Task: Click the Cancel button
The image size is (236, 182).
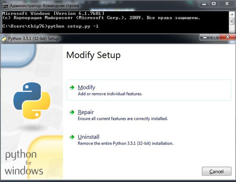Action: (216, 171)
